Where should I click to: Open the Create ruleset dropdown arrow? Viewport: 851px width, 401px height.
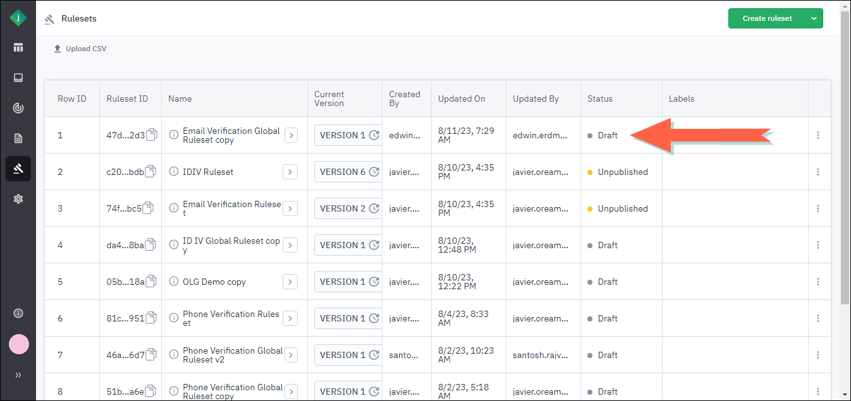814,18
